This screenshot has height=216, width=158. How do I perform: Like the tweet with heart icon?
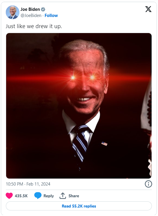9,196
